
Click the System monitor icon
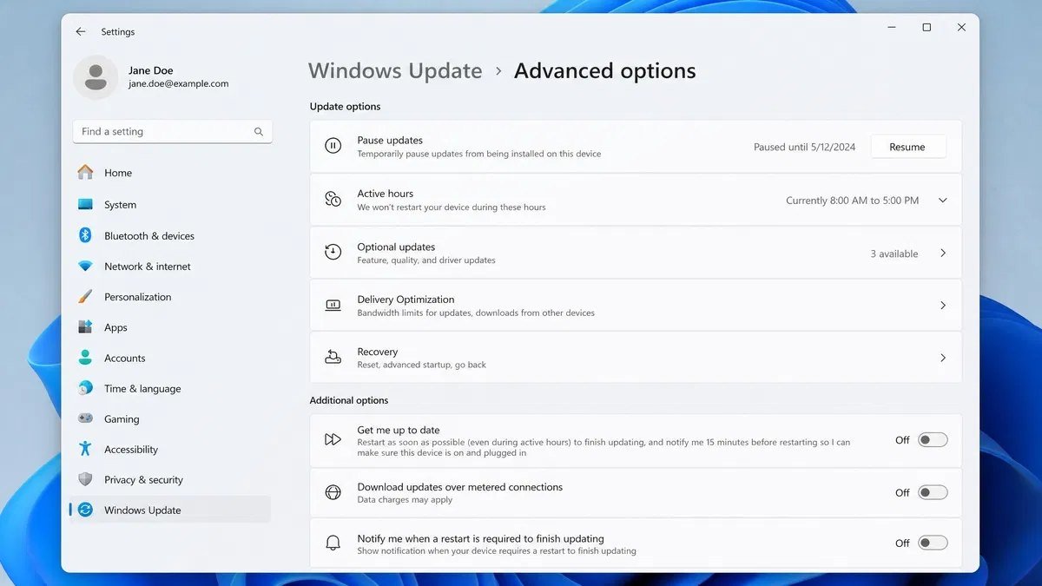85,205
